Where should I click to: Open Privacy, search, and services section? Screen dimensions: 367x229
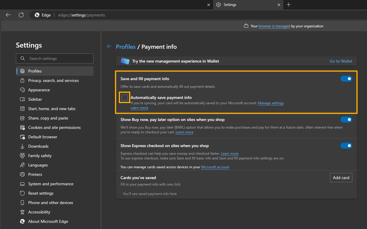[x=54, y=80]
